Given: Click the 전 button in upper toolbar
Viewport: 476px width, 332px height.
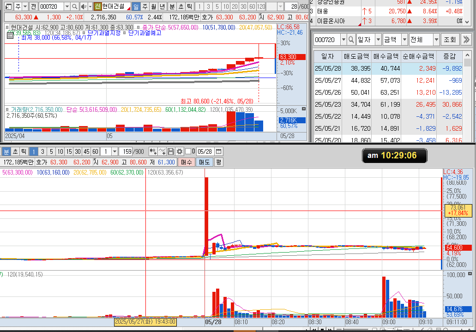Looking at the screenshot, I should click(33, 6).
